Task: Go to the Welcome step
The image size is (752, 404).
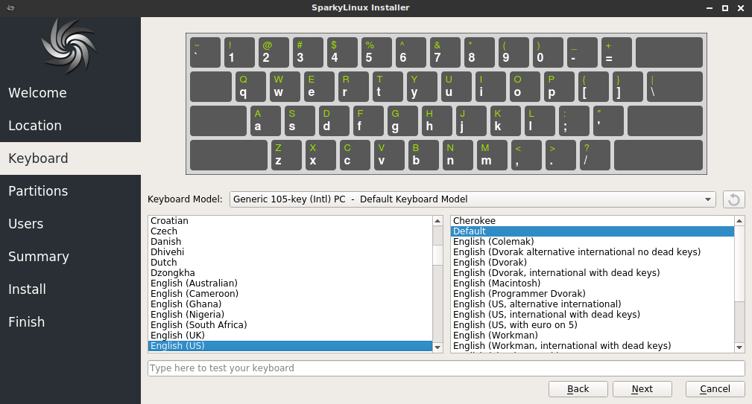Action: click(71, 93)
